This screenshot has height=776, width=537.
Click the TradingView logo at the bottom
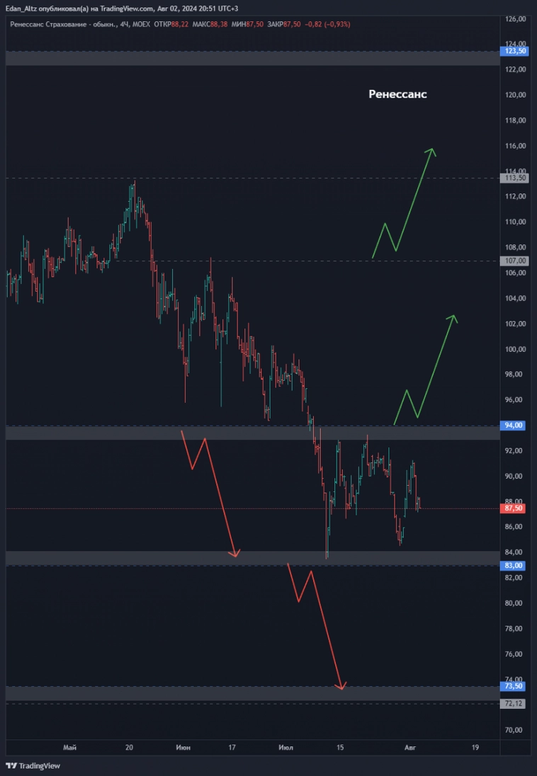pyautogui.click(x=33, y=765)
